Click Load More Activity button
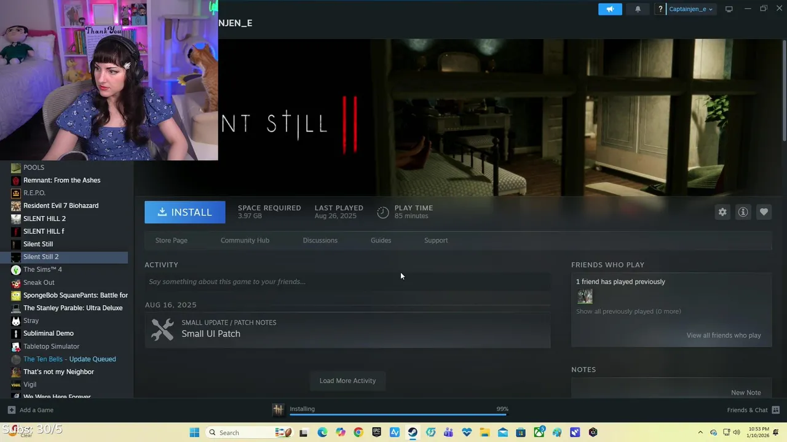This screenshot has width=787, height=442. click(x=347, y=381)
